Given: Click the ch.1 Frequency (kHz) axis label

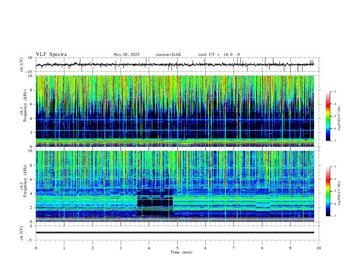Looking at the screenshot, I should pyautogui.click(x=23, y=104).
